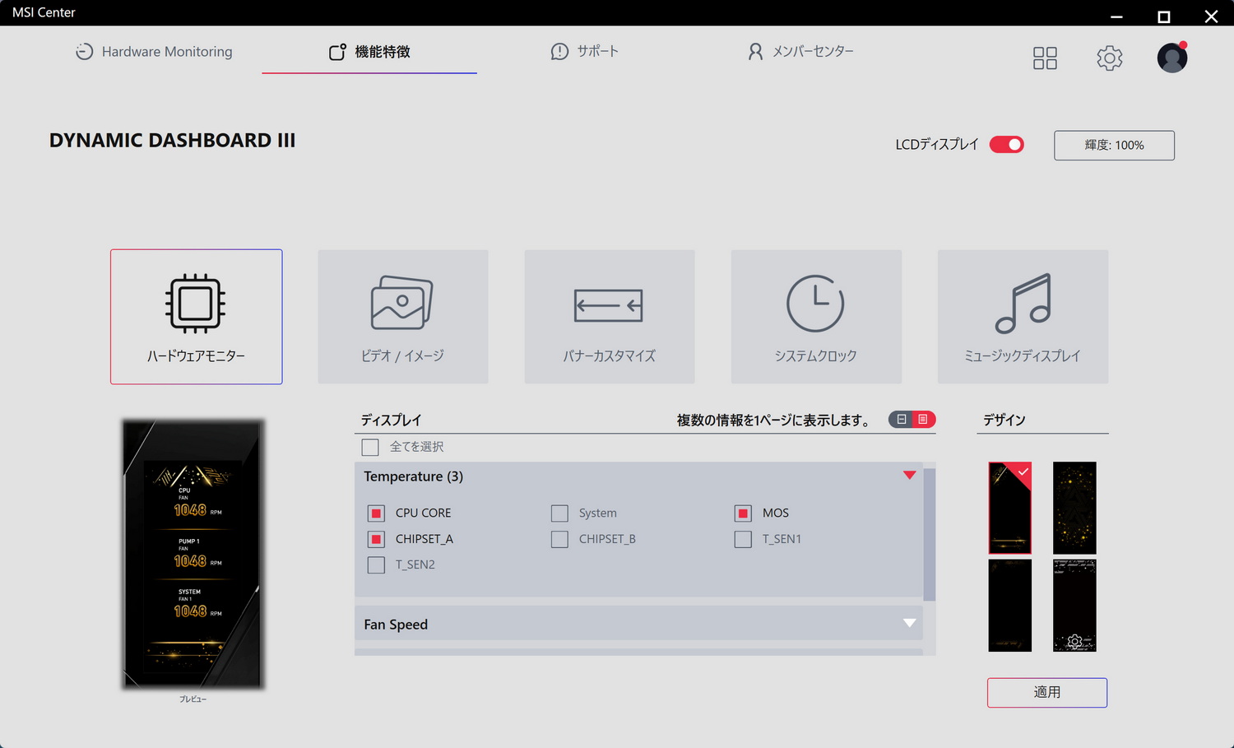Check the 全てを選択 select-all box
The width and height of the screenshot is (1234, 748).
point(369,447)
